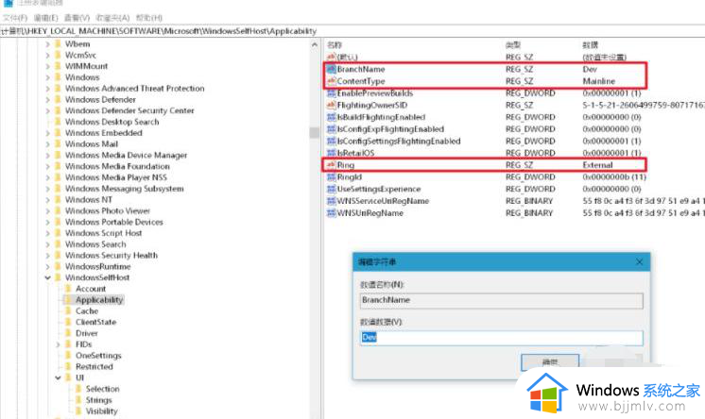Expand the Windows Photo Viewer node
This screenshot has width=705, height=419.
[47, 210]
